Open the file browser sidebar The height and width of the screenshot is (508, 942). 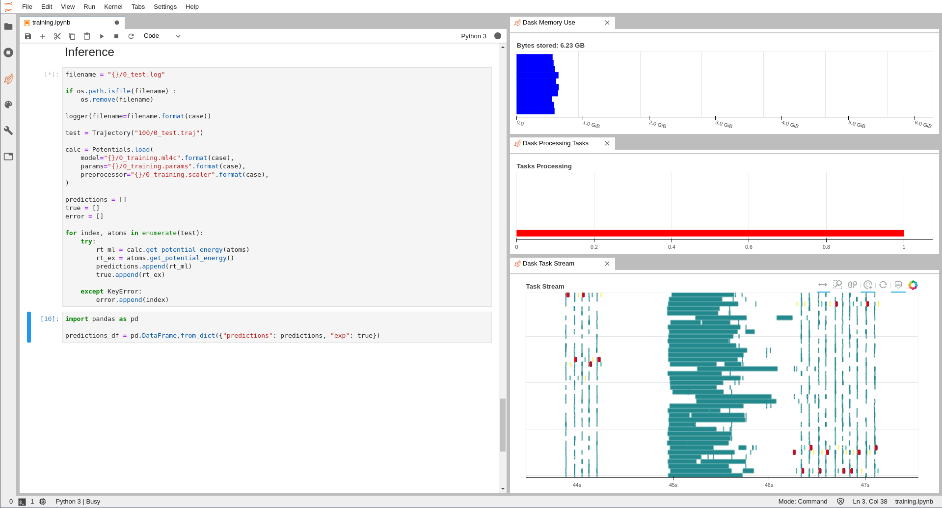pyautogui.click(x=8, y=27)
